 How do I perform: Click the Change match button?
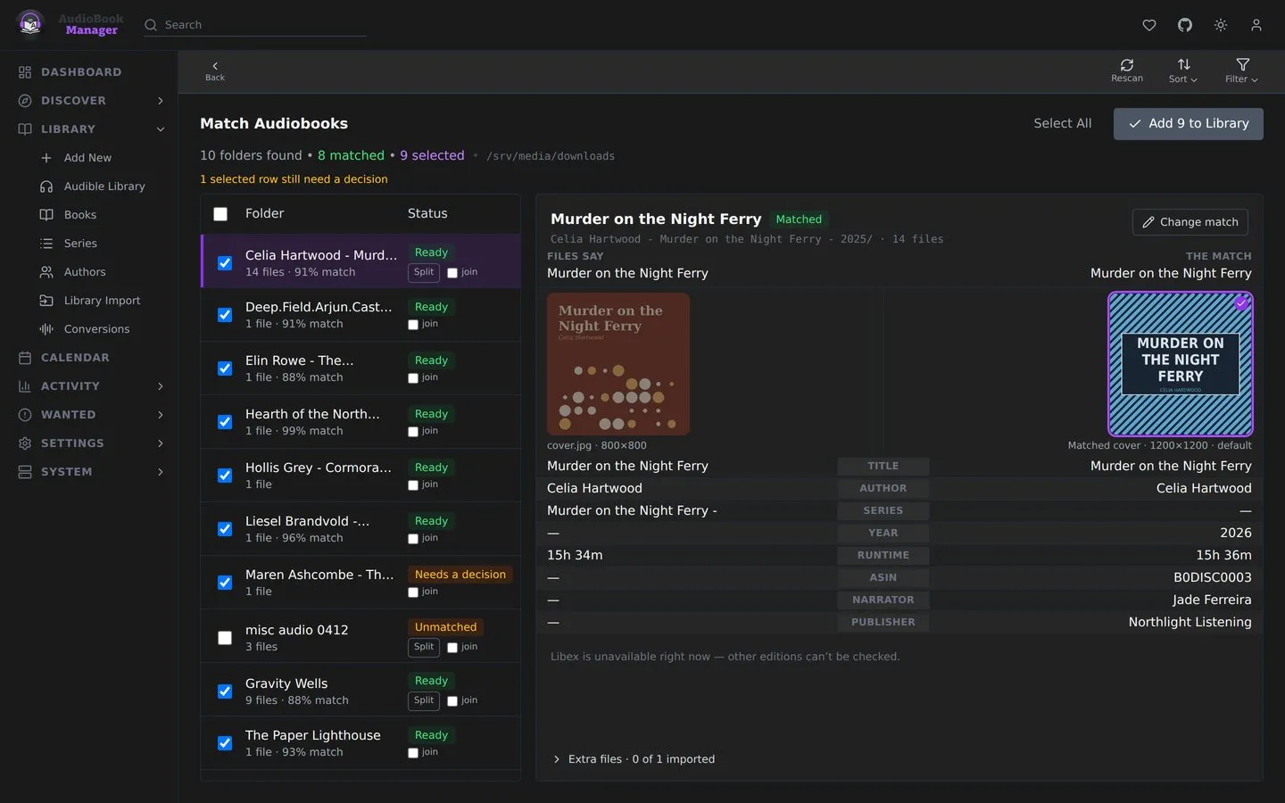pos(1190,222)
